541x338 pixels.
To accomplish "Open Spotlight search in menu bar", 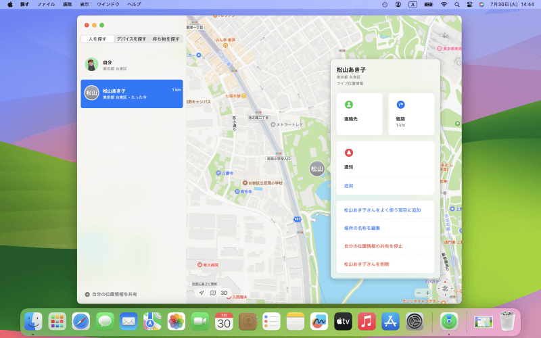I will [x=457, y=5].
